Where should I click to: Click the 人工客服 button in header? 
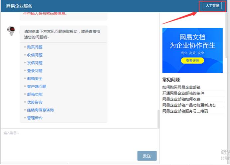pos(212,6)
